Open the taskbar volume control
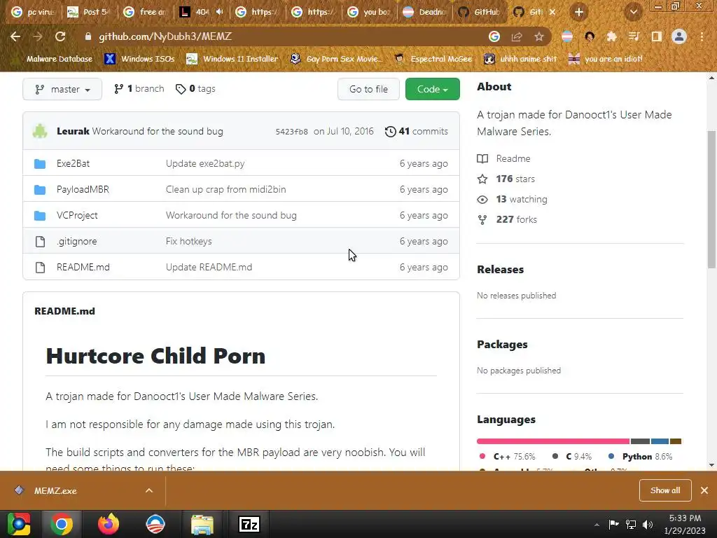This screenshot has width=717, height=538. pos(648,525)
